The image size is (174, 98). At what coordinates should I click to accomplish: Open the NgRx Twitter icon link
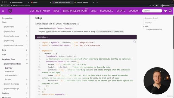[166, 11]
